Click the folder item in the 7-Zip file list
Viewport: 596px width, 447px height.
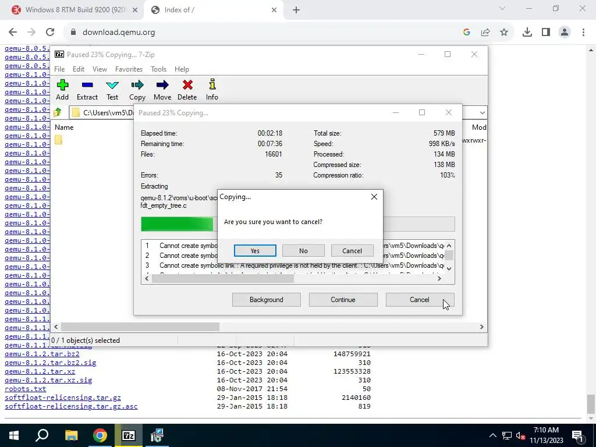(59, 140)
